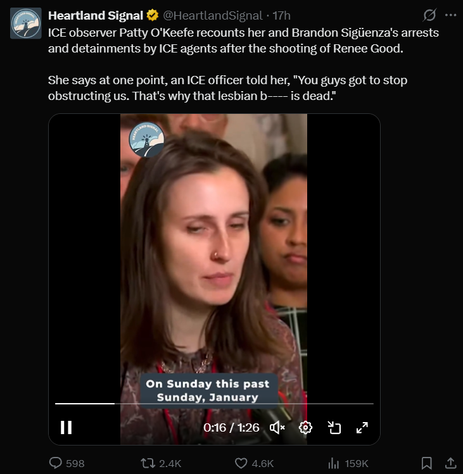Repost this Heartland Signal post
The width and height of the screenshot is (463, 474).
[148, 463]
